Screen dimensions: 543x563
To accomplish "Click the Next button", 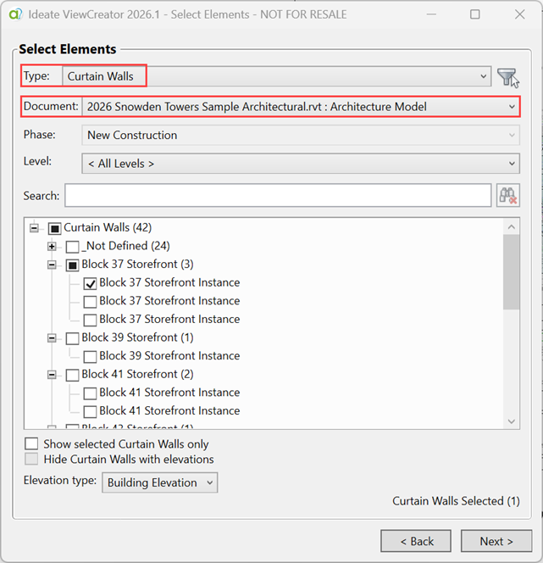I will [496, 541].
